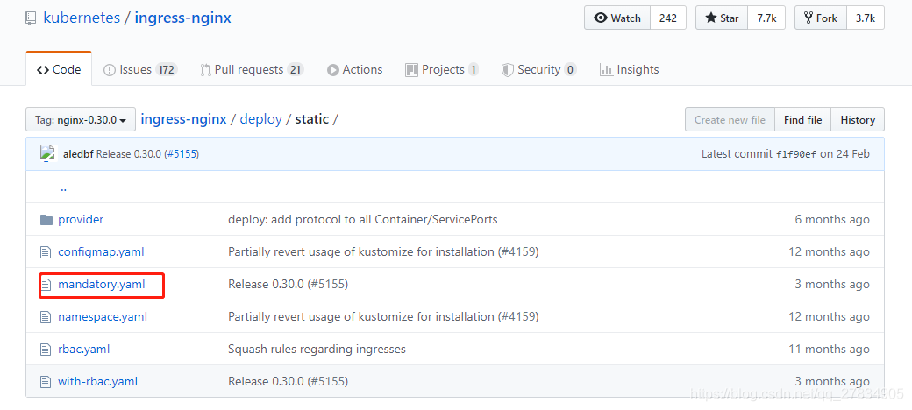912x410 pixels.
Task: Open the with-rbac.yaml Release 0.30.0 commit message
Action: [288, 382]
